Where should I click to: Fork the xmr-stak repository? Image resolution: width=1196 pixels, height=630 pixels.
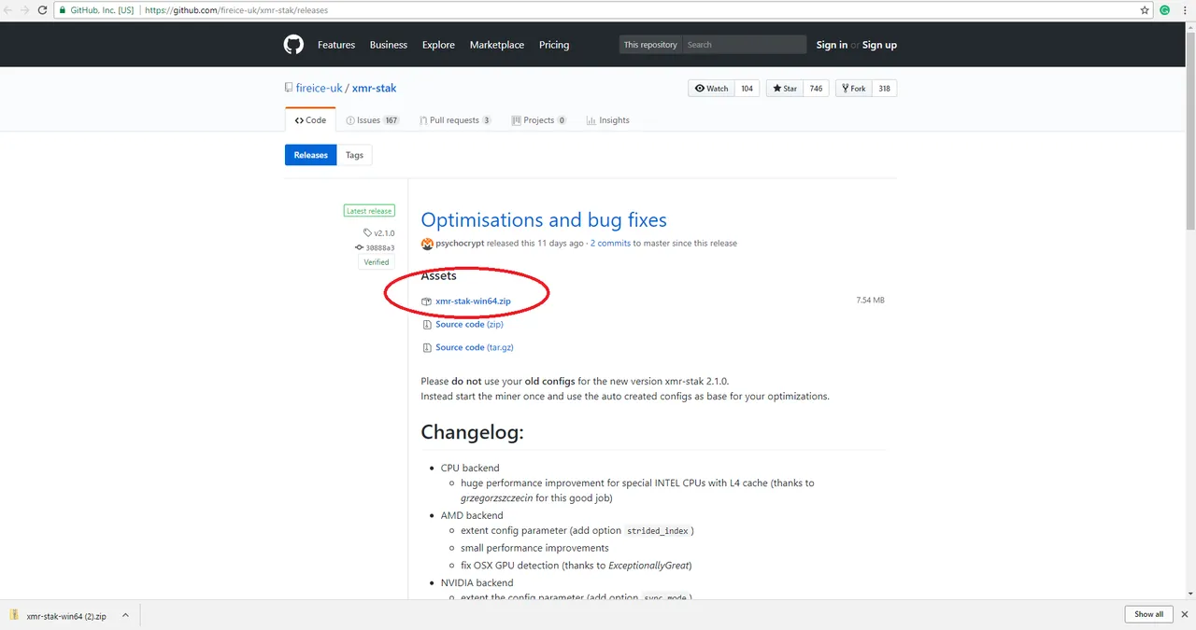point(854,89)
